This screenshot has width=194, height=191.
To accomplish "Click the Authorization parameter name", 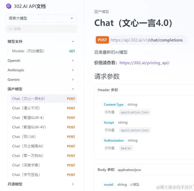I will 114,141.
